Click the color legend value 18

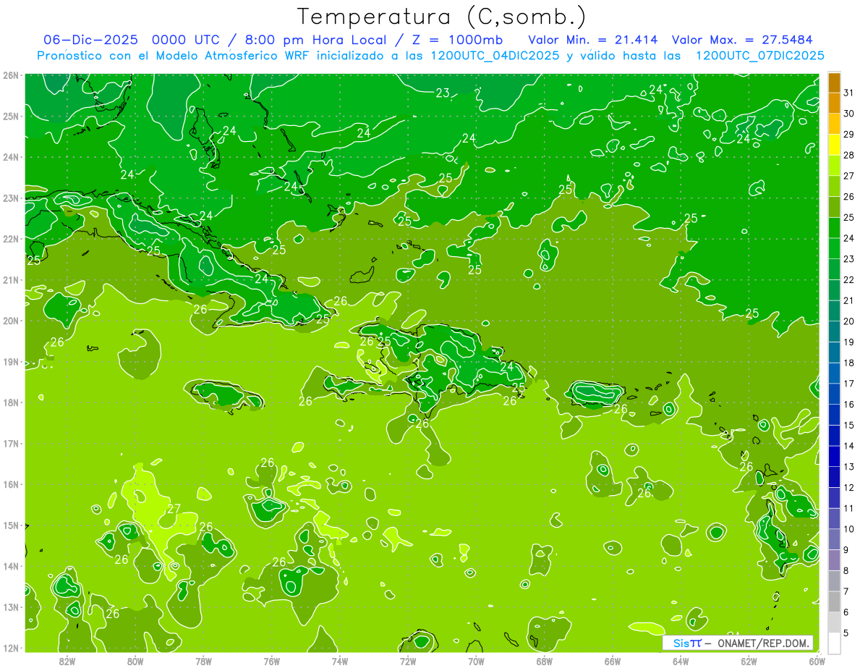pos(849,363)
